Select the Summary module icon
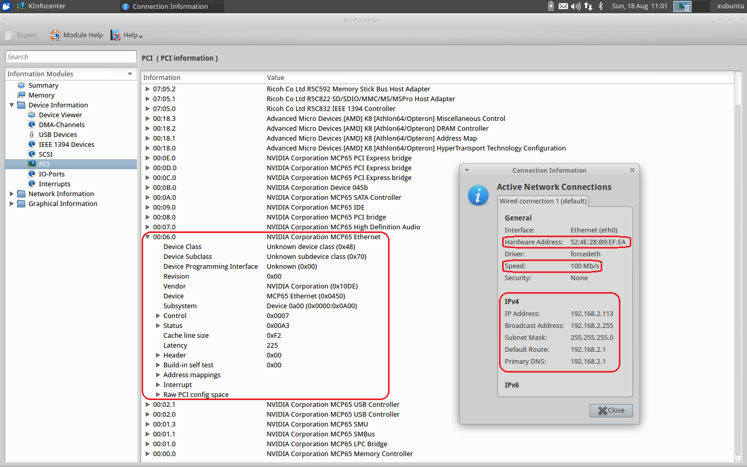 (21, 85)
